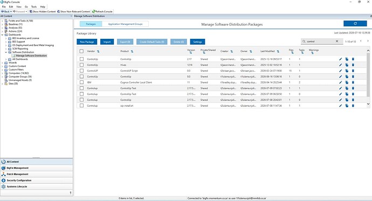Open the Back button dropdown arrow

pos(11,11)
